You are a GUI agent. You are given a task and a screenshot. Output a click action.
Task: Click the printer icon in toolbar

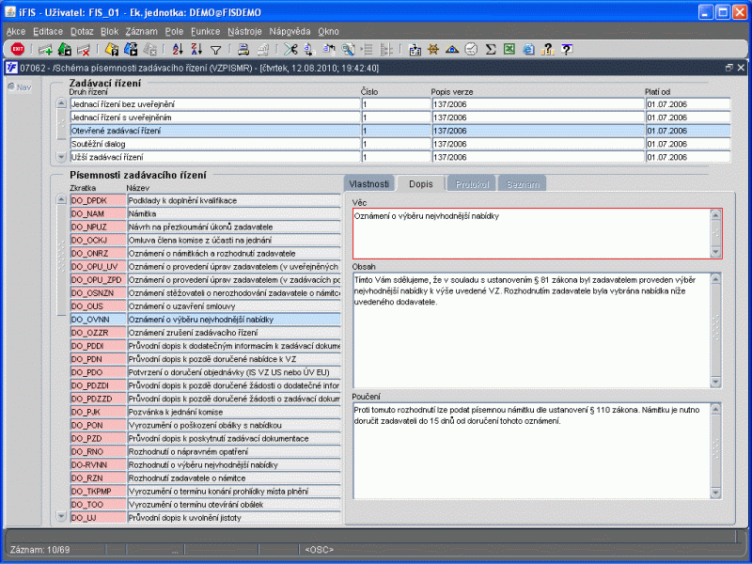[243, 49]
